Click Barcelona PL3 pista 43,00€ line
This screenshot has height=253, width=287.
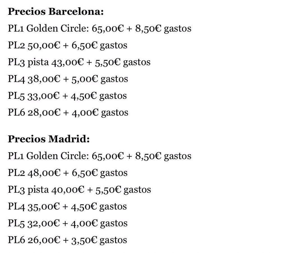[79, 62]
